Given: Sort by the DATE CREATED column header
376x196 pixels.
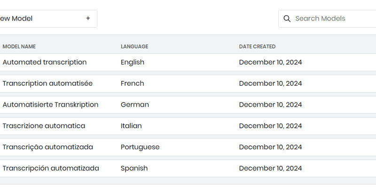Looking at the screenshot, I should pyautogui.click(x=257, y=47).
